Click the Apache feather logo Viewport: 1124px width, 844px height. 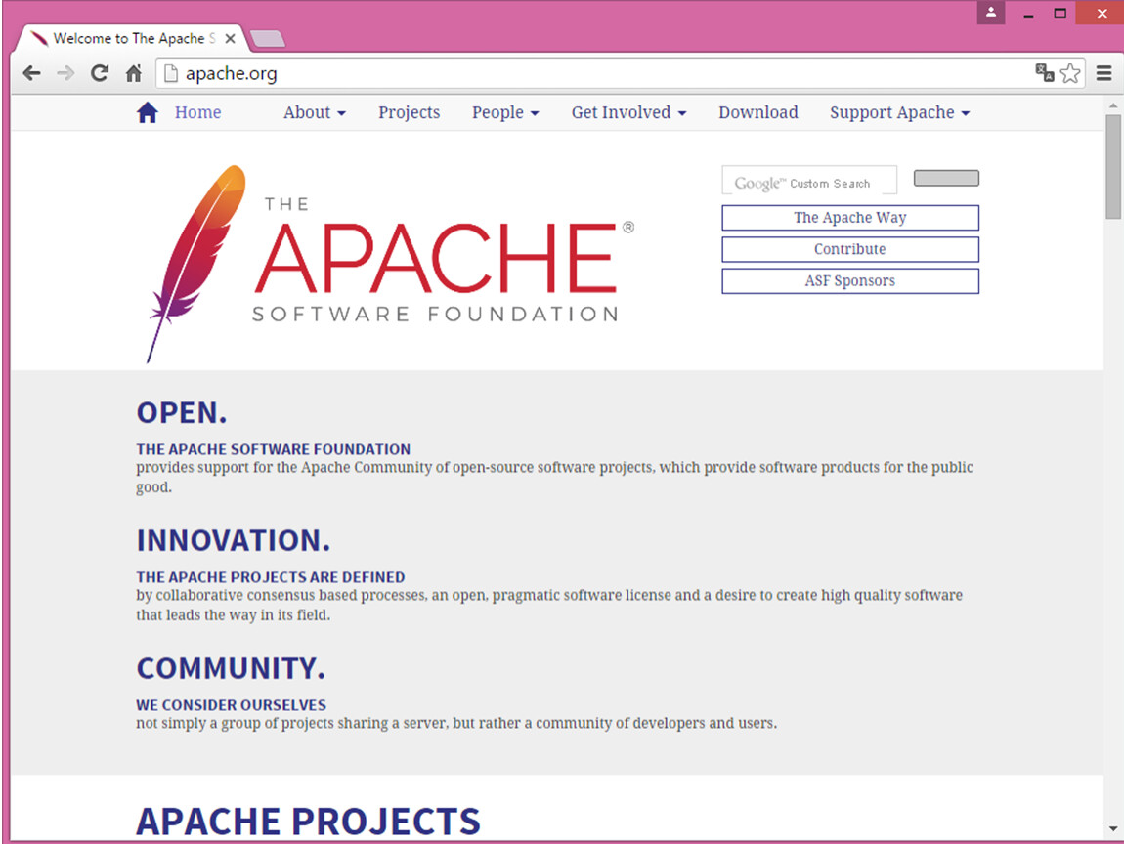(194, 259)
